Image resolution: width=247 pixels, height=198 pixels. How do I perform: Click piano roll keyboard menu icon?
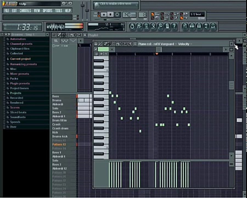coord(96,44)
